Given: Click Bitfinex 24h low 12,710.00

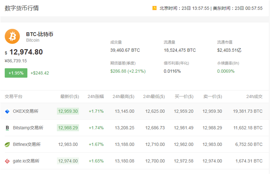Looking at the screenshot, I should [155, 144].
